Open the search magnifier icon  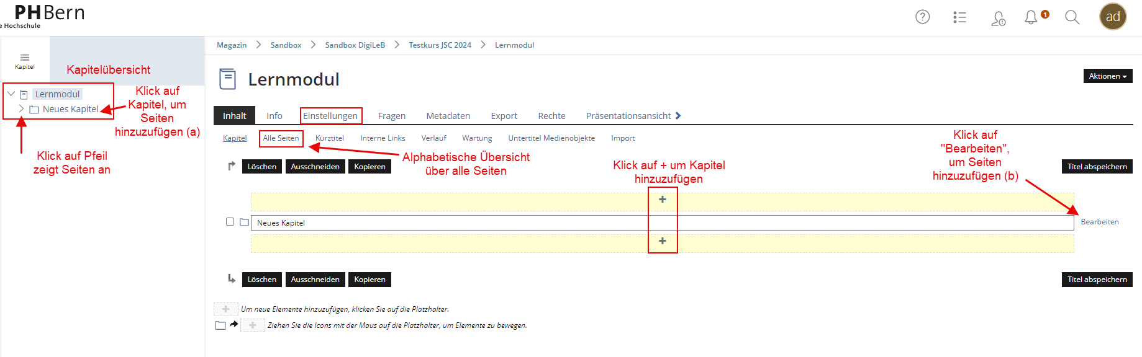[1072, 17]
